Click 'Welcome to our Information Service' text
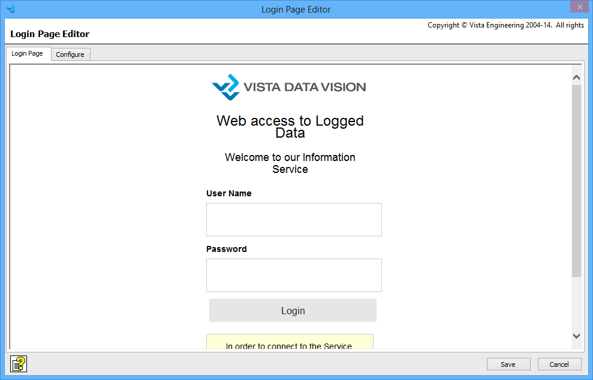The image size is (593, 380). (x=290, y=163)
